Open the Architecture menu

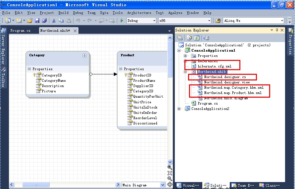click(x=139, y=13)
